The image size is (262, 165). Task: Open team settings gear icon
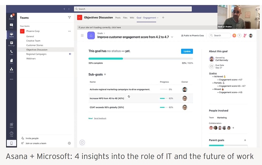[x=69, y=143]
